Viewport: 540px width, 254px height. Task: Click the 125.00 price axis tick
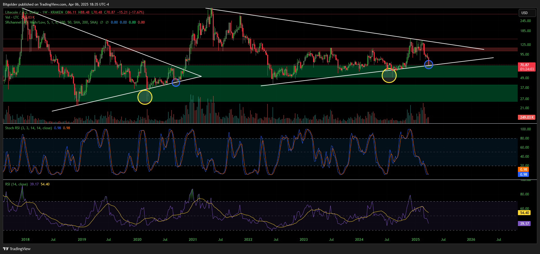[526, 45]
